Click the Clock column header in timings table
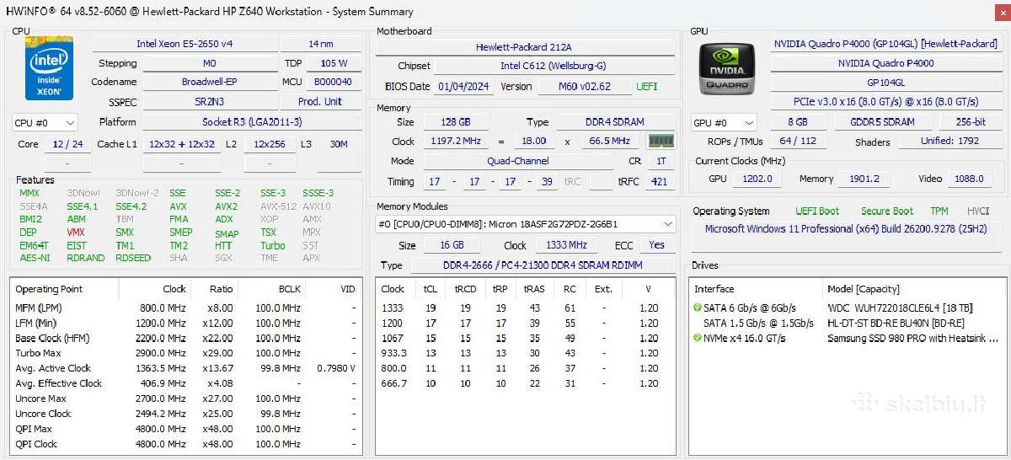This screenshot has height=460, width=1011. 395,289
